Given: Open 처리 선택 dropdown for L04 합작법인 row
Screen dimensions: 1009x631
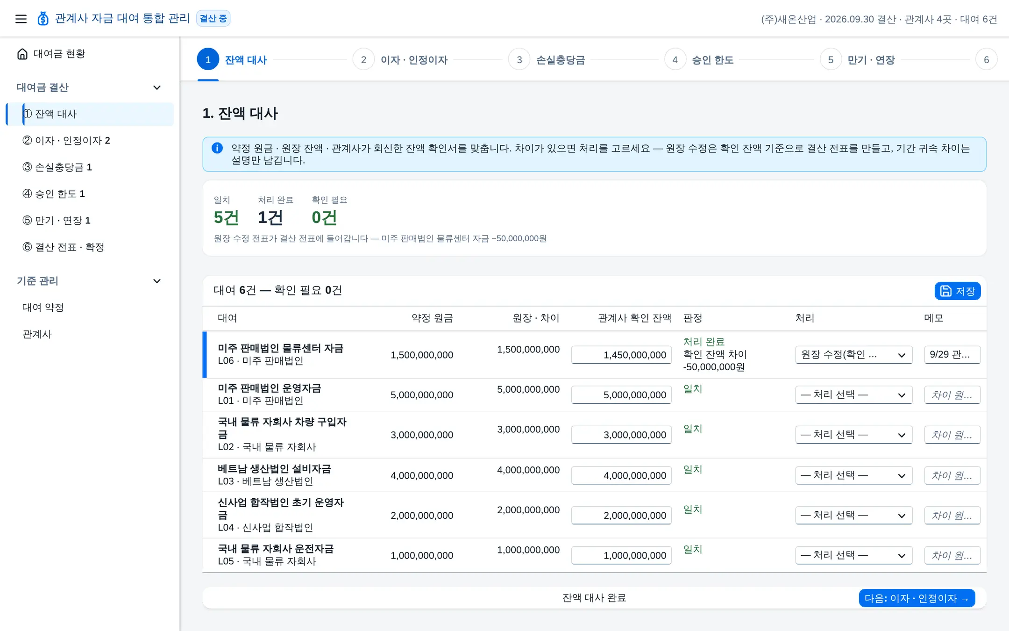Looking at the screenshot, I should click(853, 516).
